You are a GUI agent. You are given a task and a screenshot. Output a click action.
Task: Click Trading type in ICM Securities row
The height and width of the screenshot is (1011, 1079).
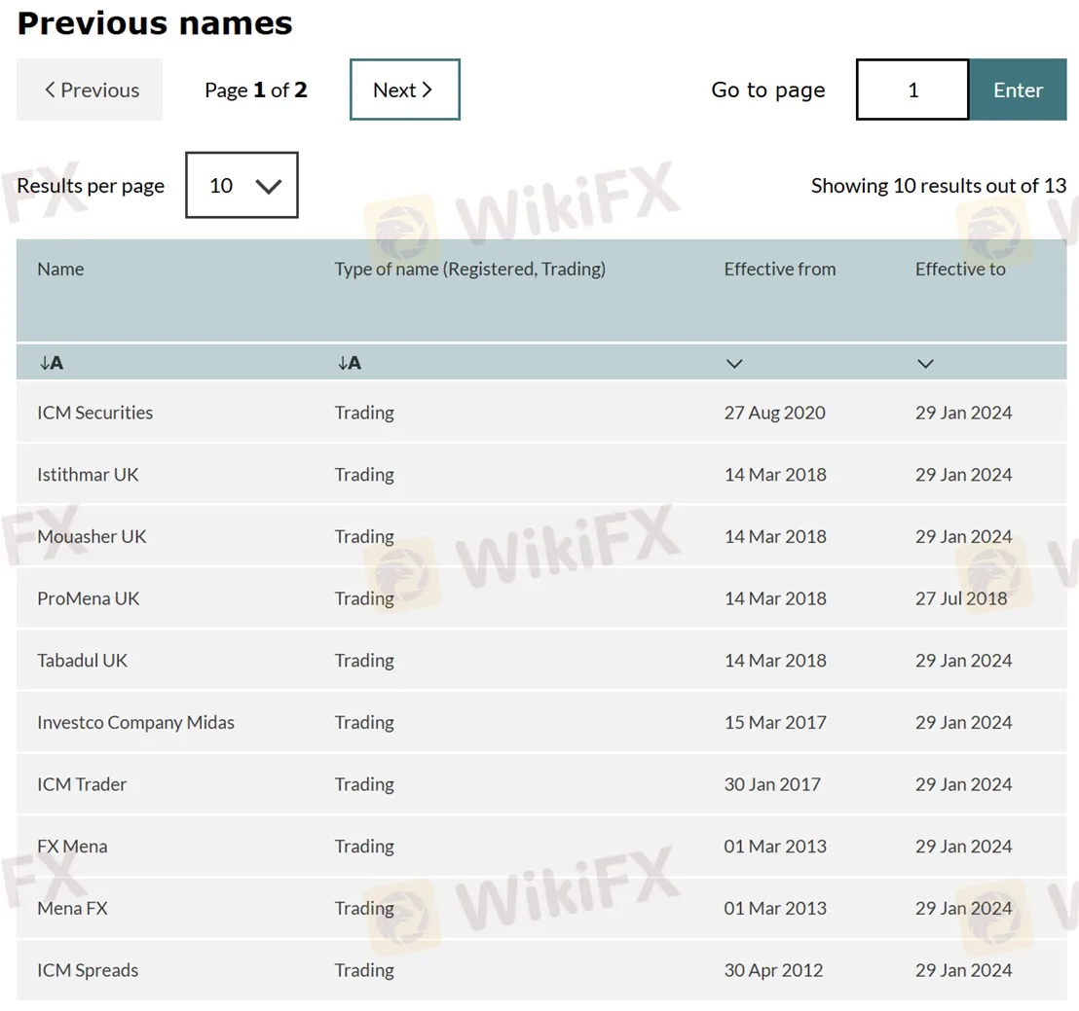coord(364,413)
